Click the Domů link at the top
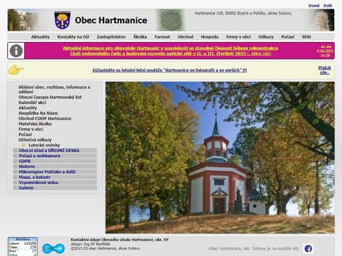 coord(314,5)
